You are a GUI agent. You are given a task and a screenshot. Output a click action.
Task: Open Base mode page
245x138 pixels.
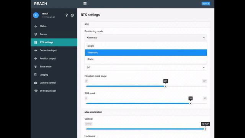(x=54, y=67)
